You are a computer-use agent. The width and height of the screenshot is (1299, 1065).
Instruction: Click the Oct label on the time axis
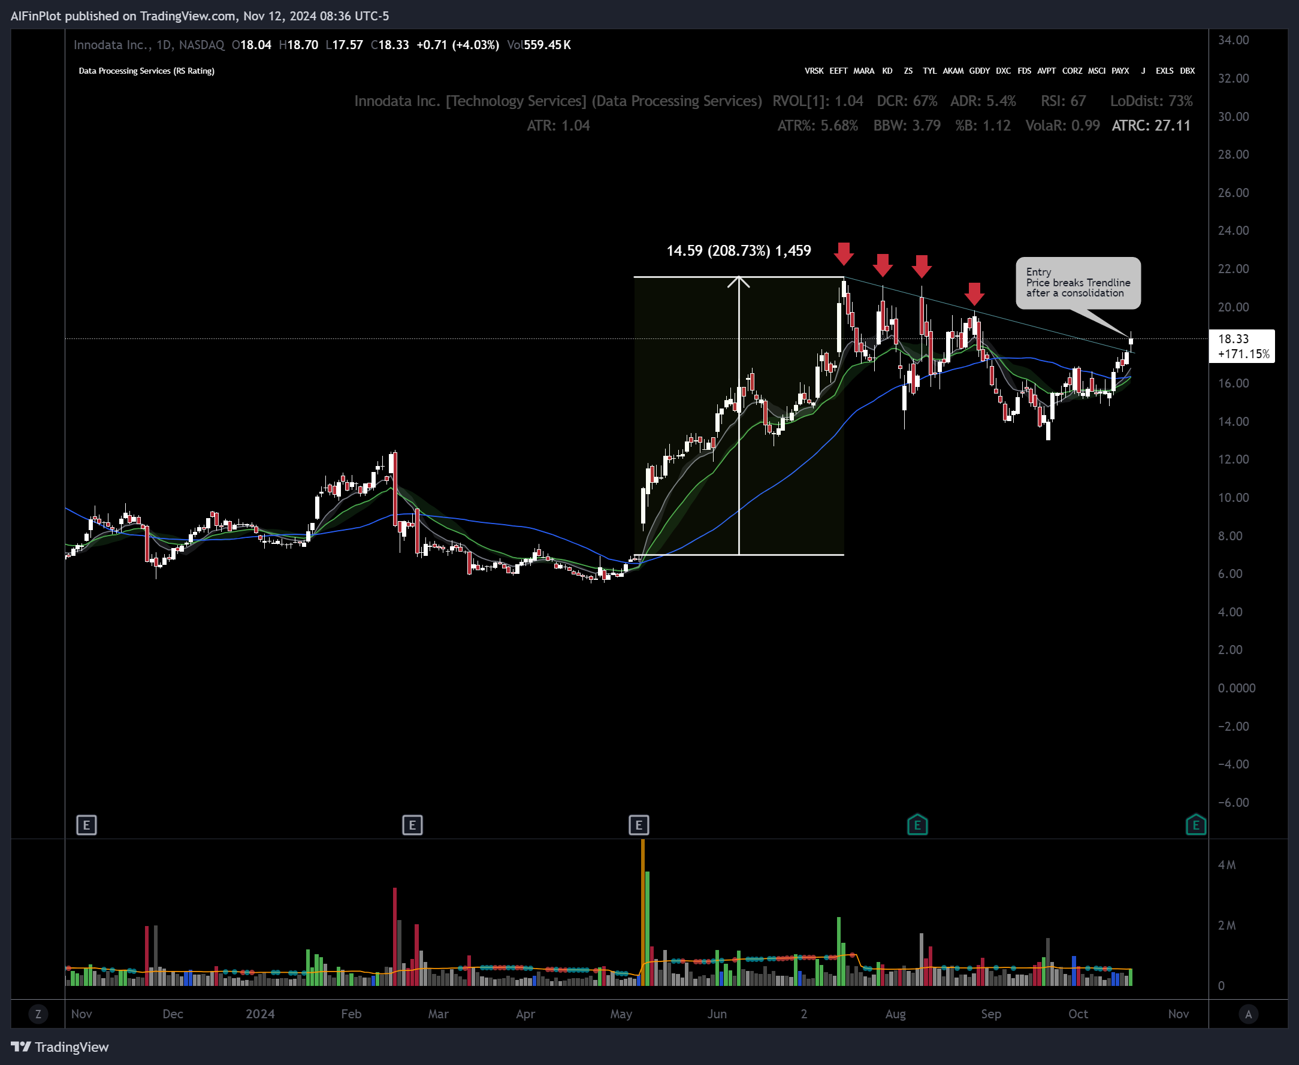(x=1078, y=1013)
